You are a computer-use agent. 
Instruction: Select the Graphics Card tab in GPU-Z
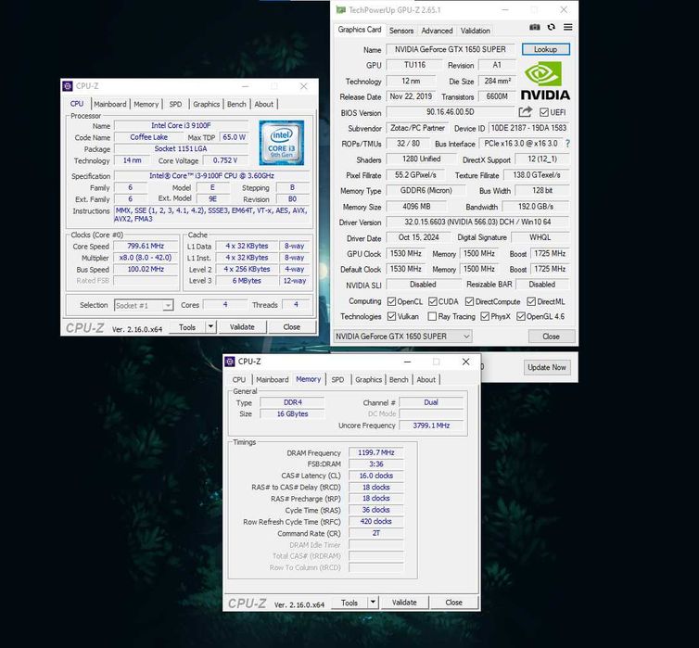[x=360, y=30]
